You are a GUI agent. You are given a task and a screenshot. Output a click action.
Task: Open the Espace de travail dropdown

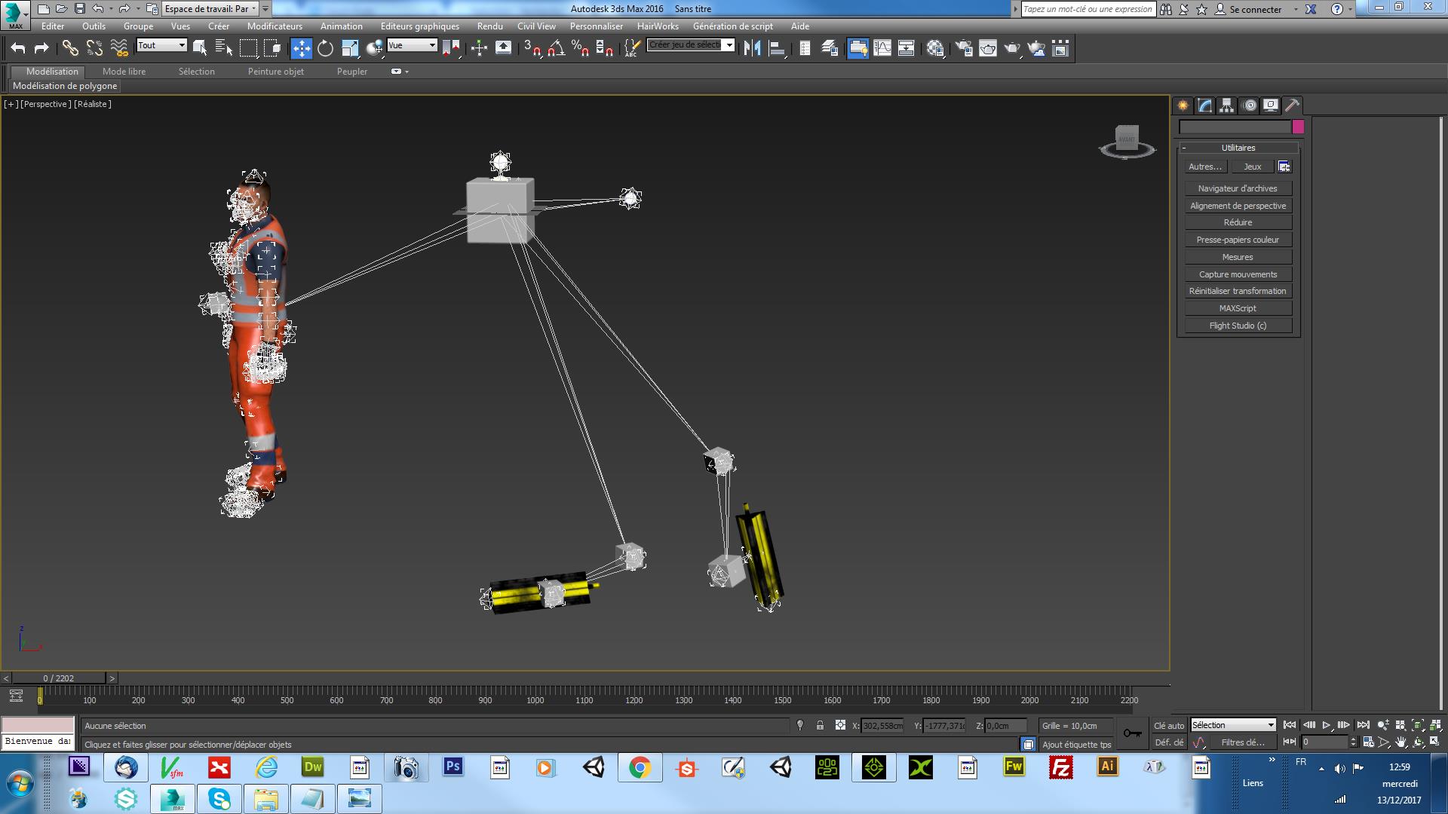(211, 9)
